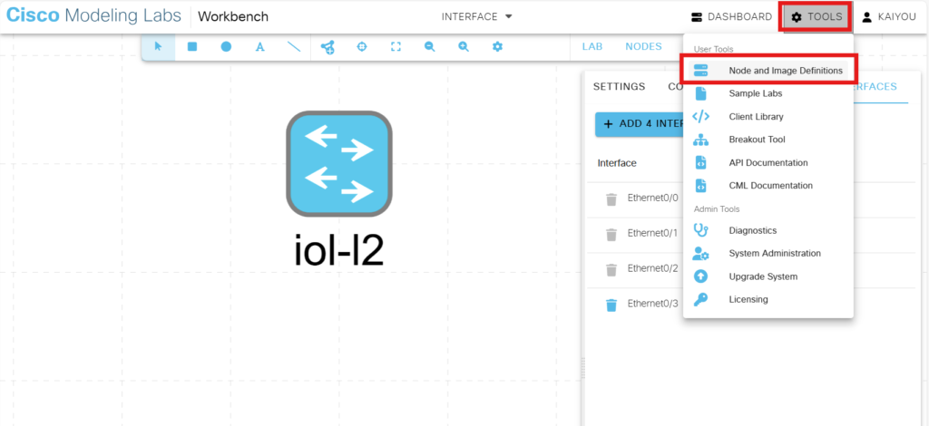Click the fit to screen icon
This screenshot has height=426, width=929.
396,47
